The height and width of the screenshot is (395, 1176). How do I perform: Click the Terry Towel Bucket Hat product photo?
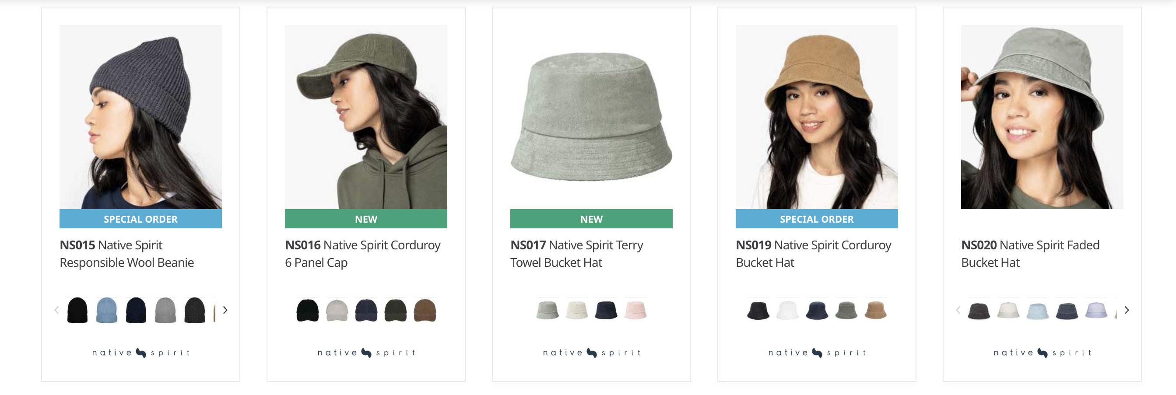click(x=591, y=117)
